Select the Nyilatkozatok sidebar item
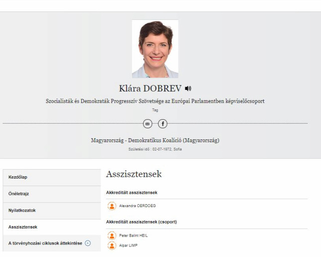This screenshot has width=321, height=257. 52,211
